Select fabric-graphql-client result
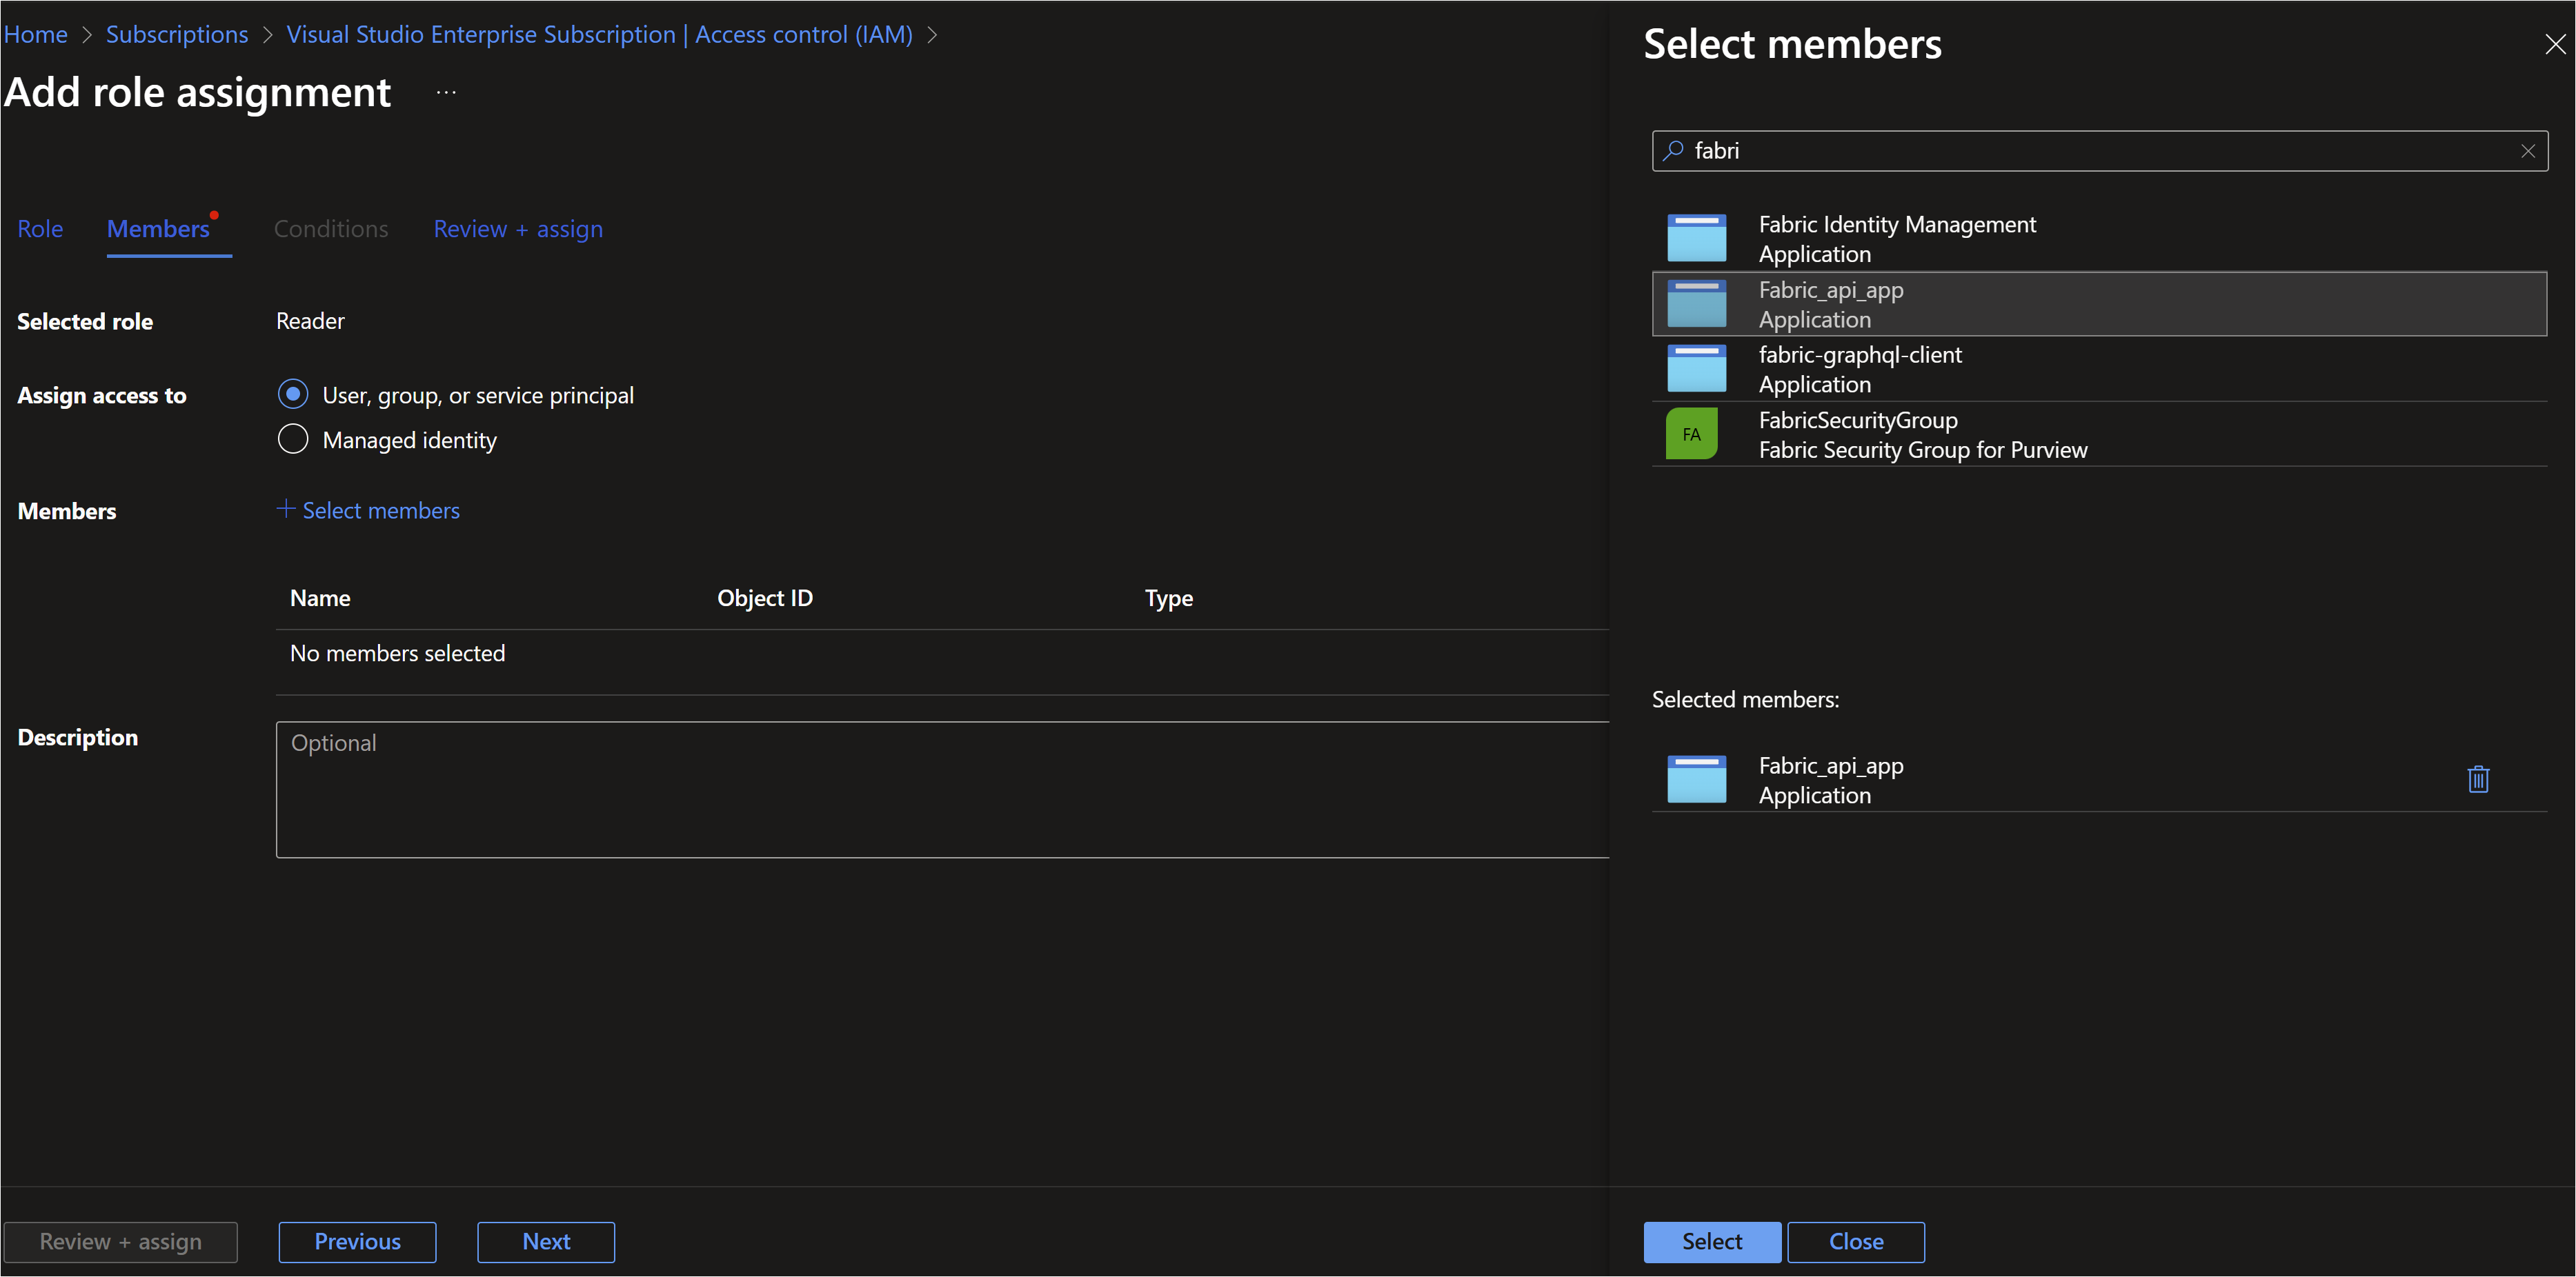 [2100, 369]
